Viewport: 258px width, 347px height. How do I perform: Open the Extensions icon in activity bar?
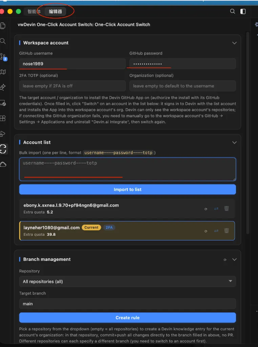click(3, 118)
